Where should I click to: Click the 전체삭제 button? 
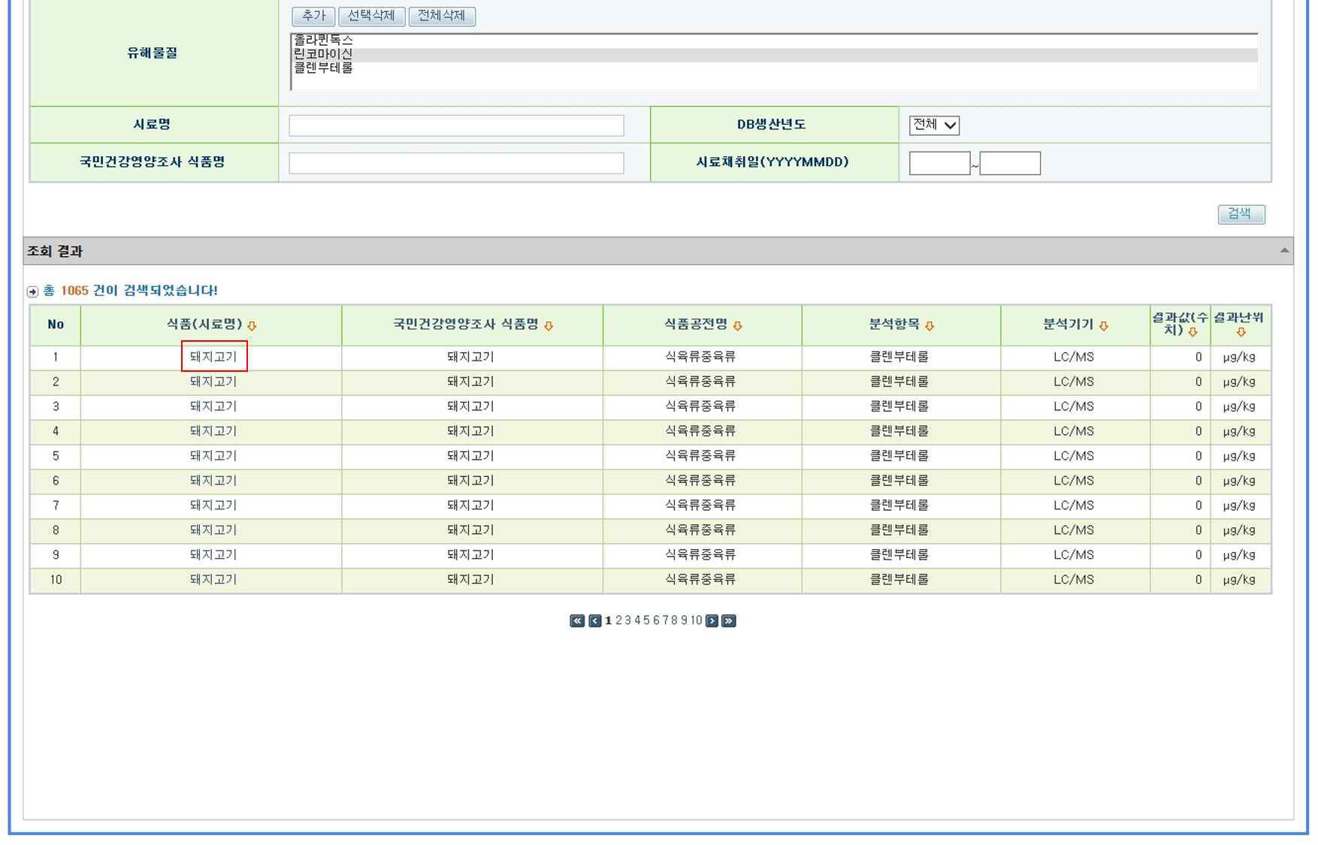[442, 16]
